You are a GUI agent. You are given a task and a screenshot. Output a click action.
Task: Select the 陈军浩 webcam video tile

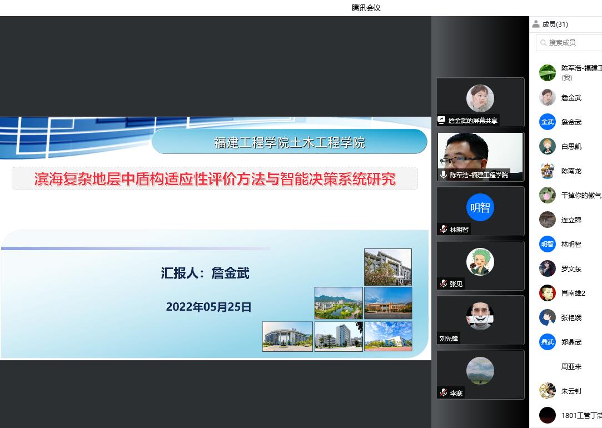coord(480,157)
